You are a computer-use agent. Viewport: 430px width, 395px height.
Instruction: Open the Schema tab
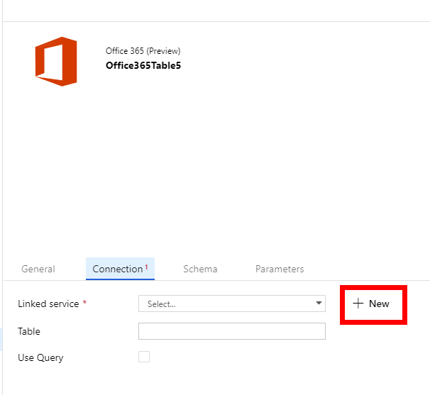[200, 269]
